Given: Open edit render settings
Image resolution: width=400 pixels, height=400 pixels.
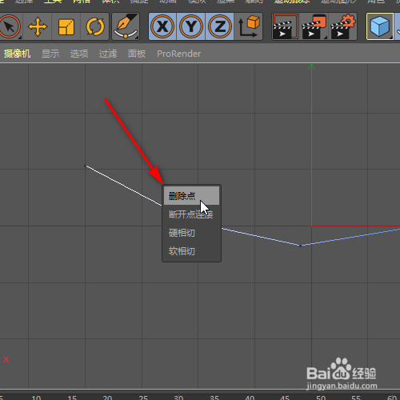Looking at the screenshot, I should tap(343, 26).
